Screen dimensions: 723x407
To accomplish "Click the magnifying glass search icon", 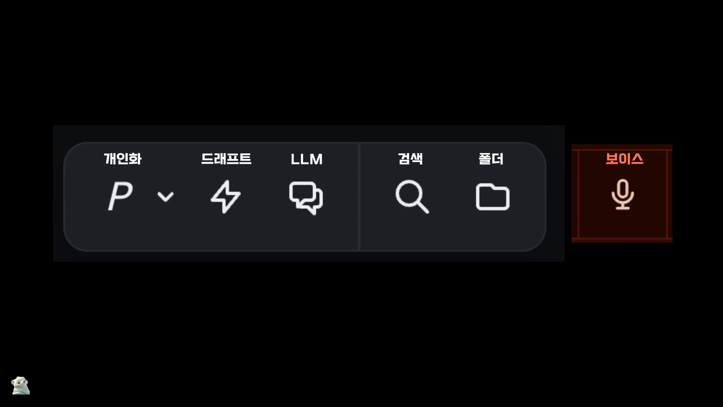I will click(412, 197).
